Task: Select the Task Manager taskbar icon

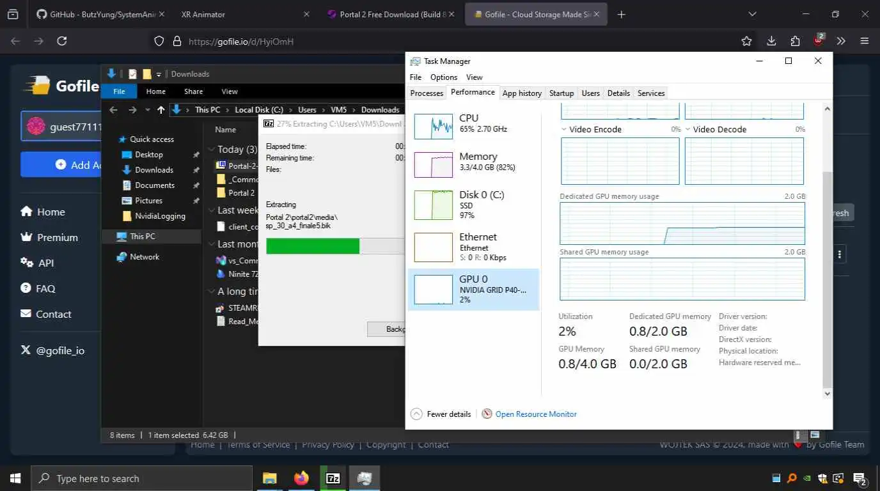Action: point(365,478)
